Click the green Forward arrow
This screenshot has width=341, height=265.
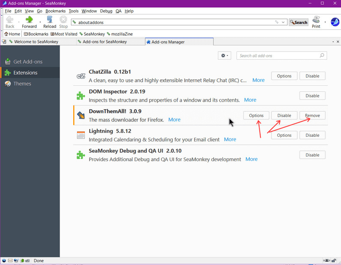pos(29,20)
